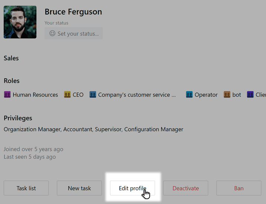Select the bot role label

click(x=237, y=95)
